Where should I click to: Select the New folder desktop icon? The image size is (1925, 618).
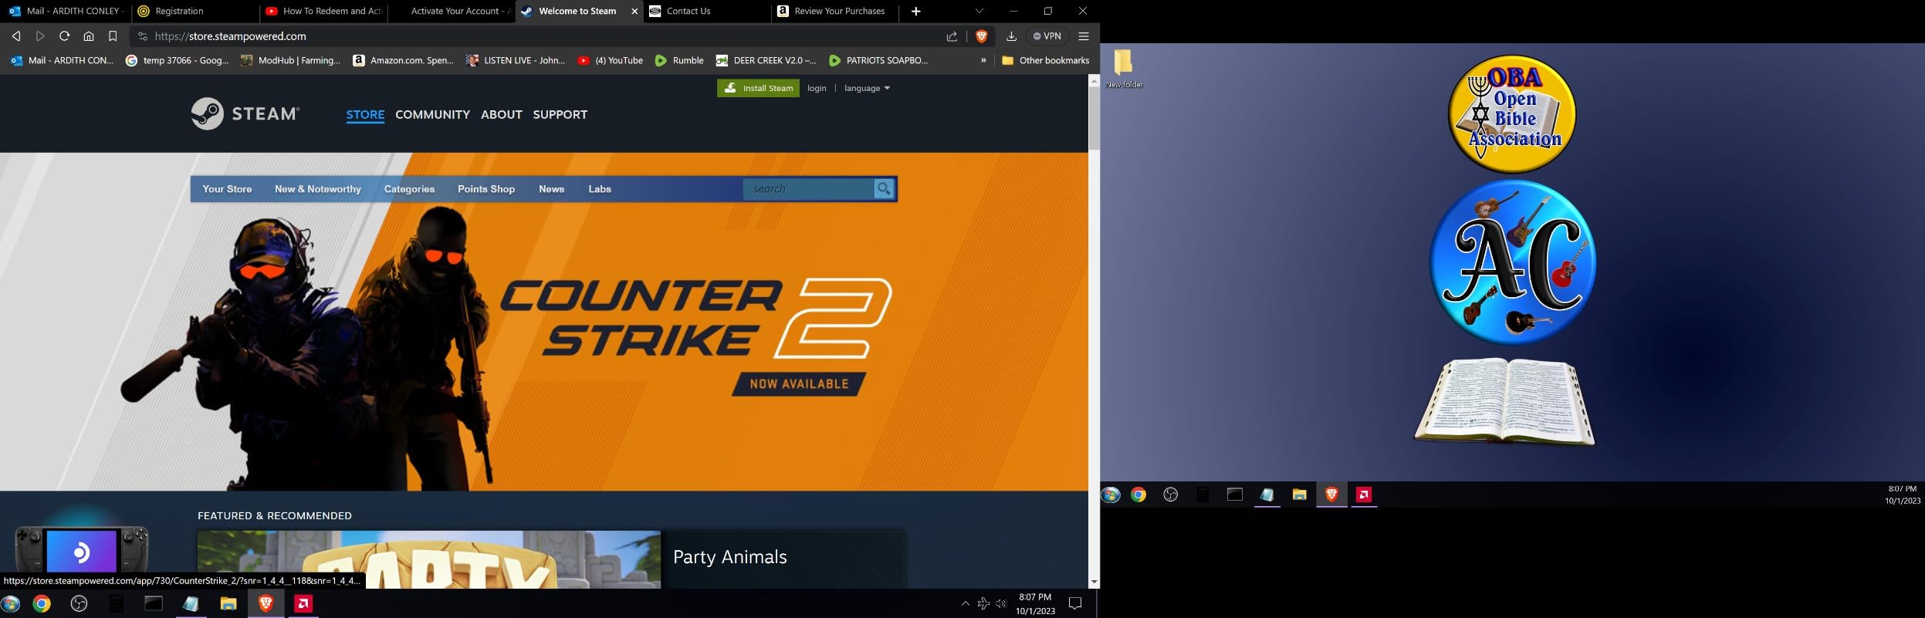[x=1125, y=69]
